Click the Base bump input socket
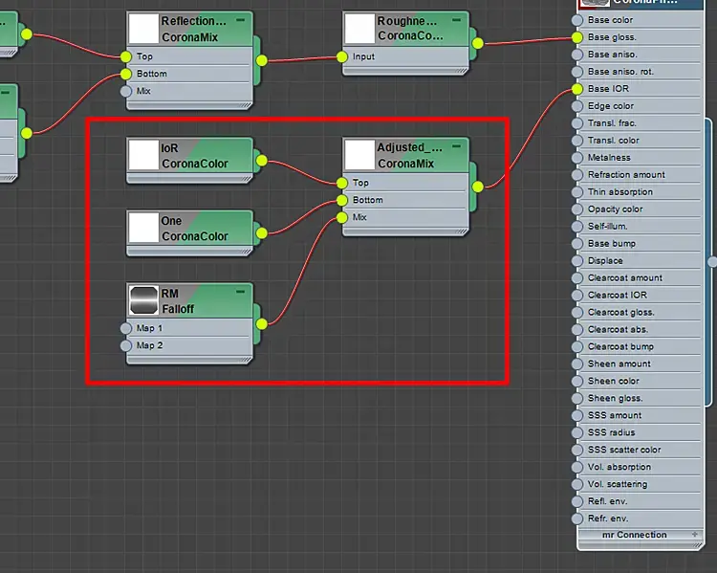The image size is (717, 573). [x=577, y=244]
